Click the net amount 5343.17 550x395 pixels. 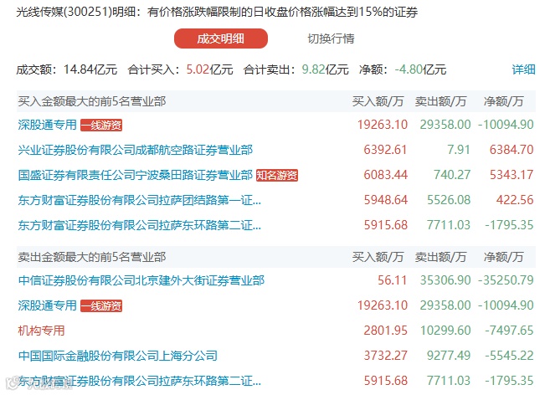click(x=511, y=175)
